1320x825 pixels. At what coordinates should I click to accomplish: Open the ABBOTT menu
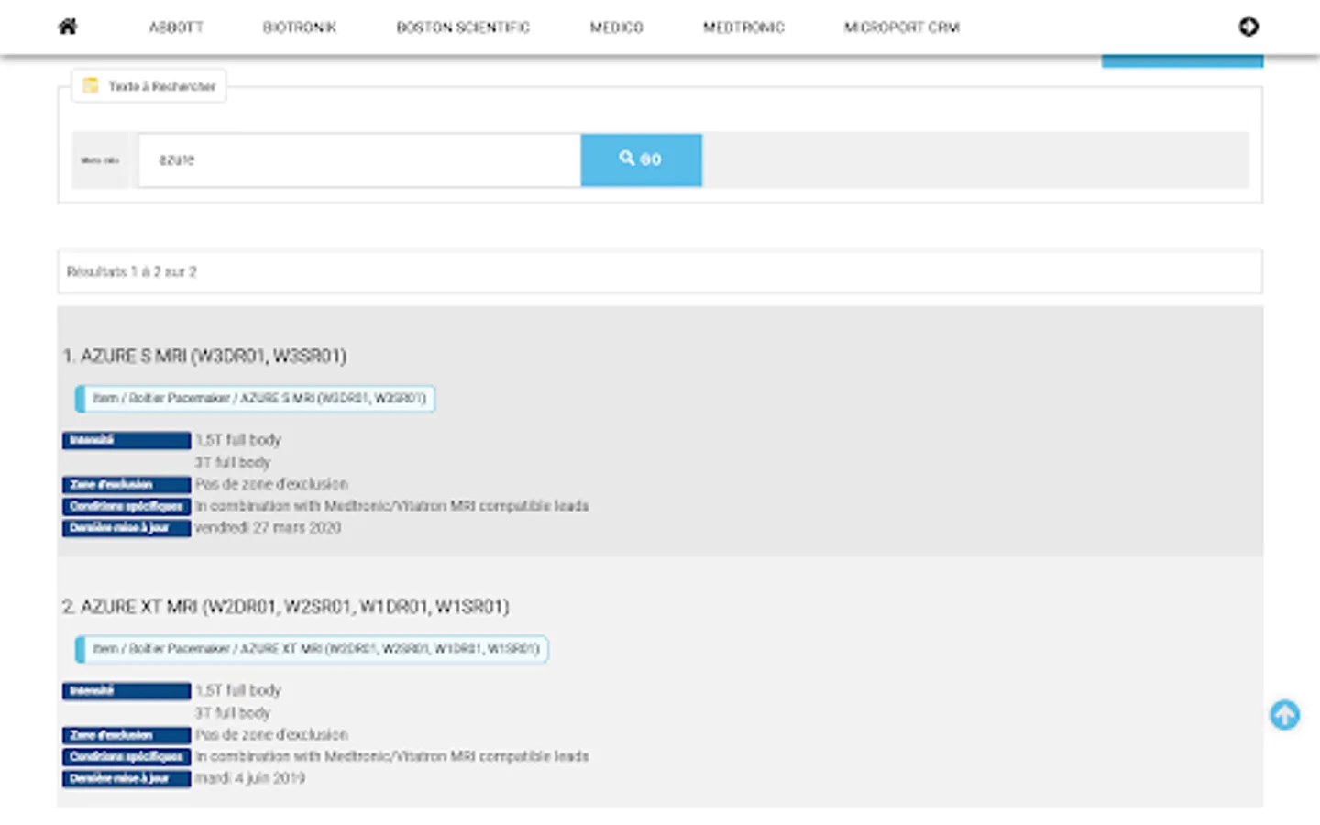click(176, 27)
